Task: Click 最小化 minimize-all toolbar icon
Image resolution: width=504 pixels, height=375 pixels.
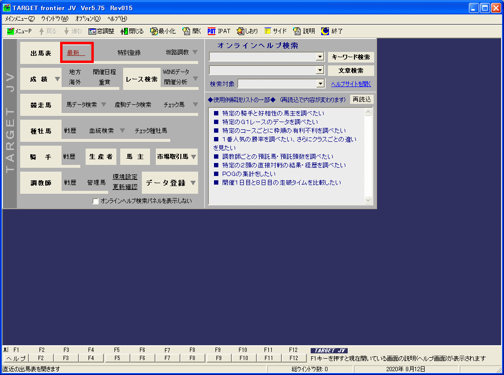Action: (x=163, y=31)
